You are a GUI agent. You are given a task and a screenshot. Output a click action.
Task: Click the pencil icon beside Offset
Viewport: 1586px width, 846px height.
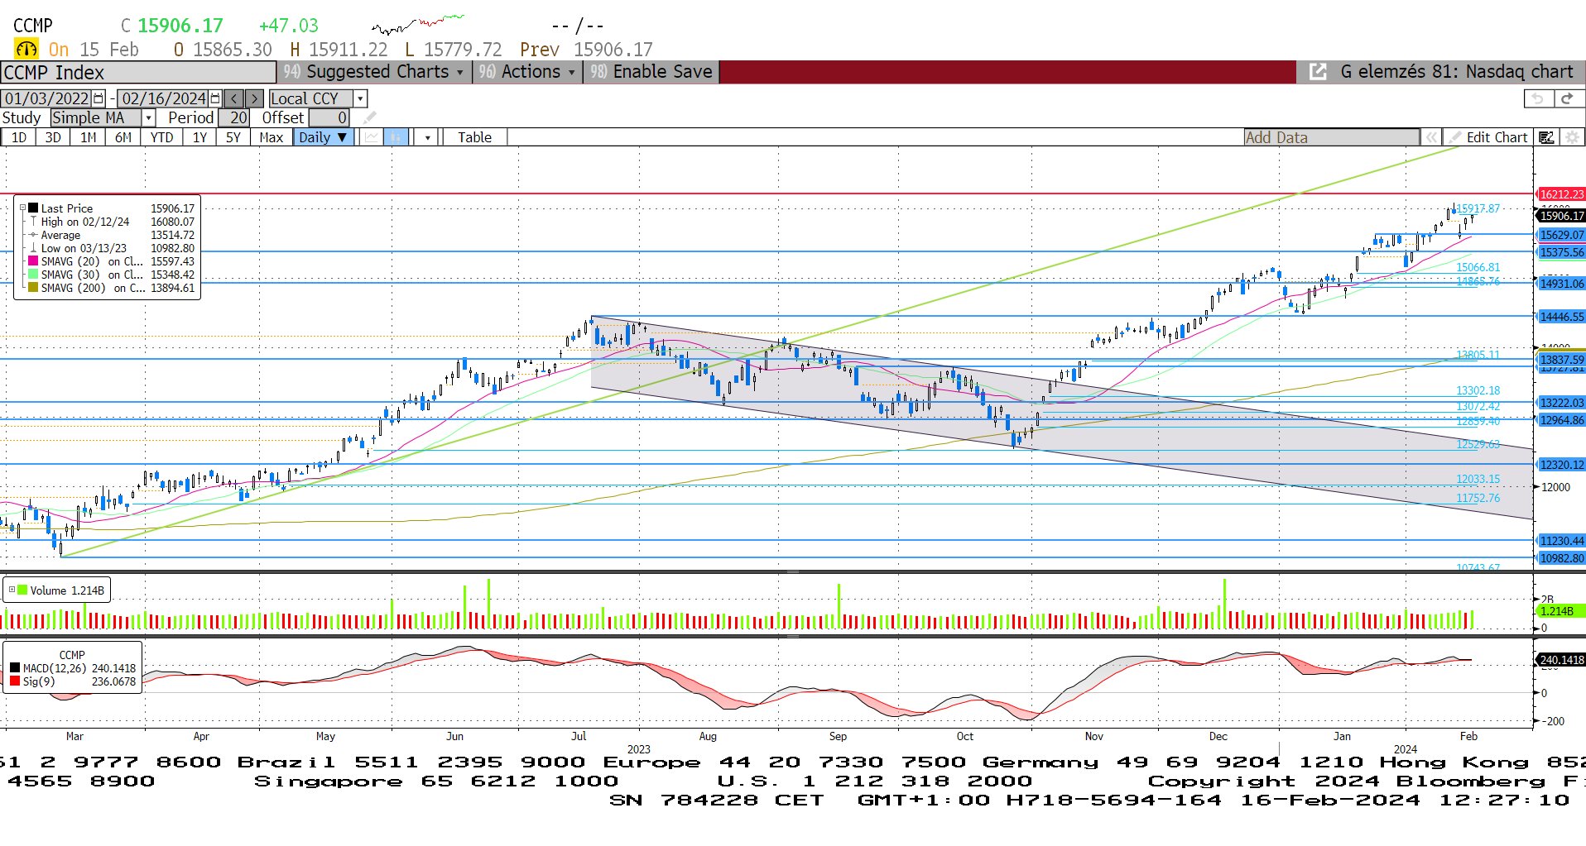[x=369, y=118]
